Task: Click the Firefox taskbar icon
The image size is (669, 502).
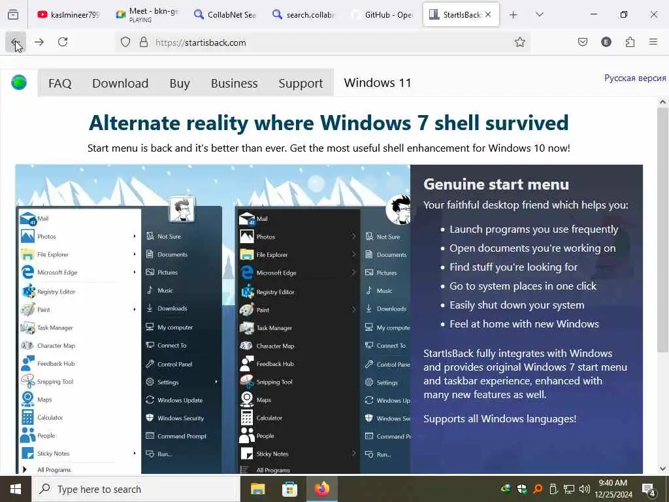Action: tap(322, 489)
